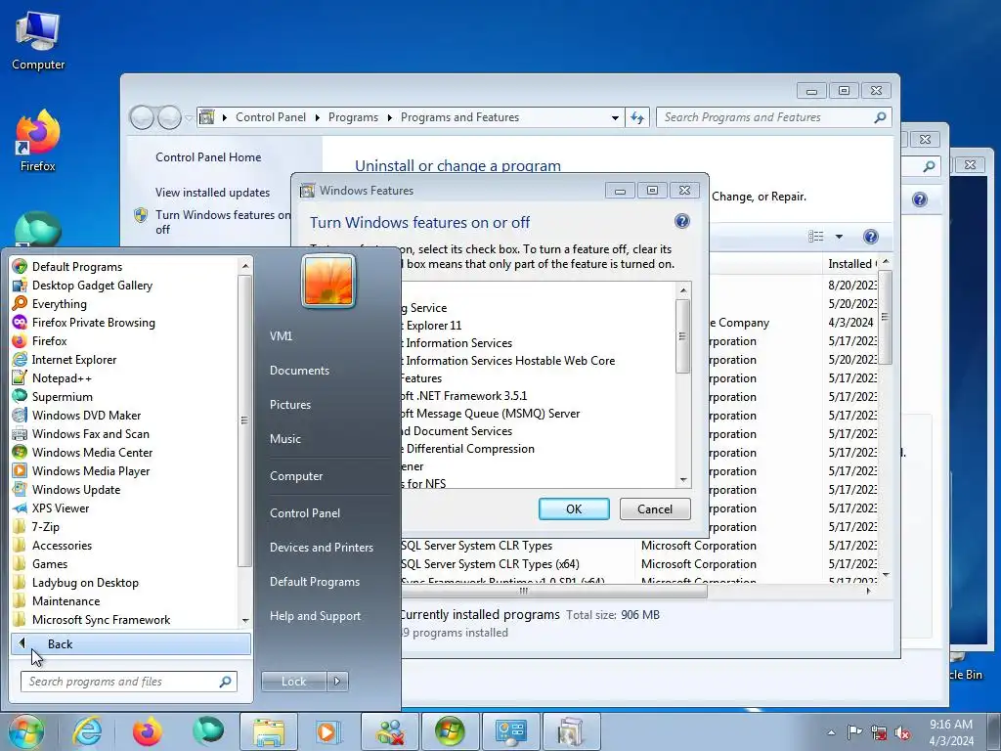Open Documents from Start menu right pane
This screenshot has width=1001, height=751.
tap(299, 371)
